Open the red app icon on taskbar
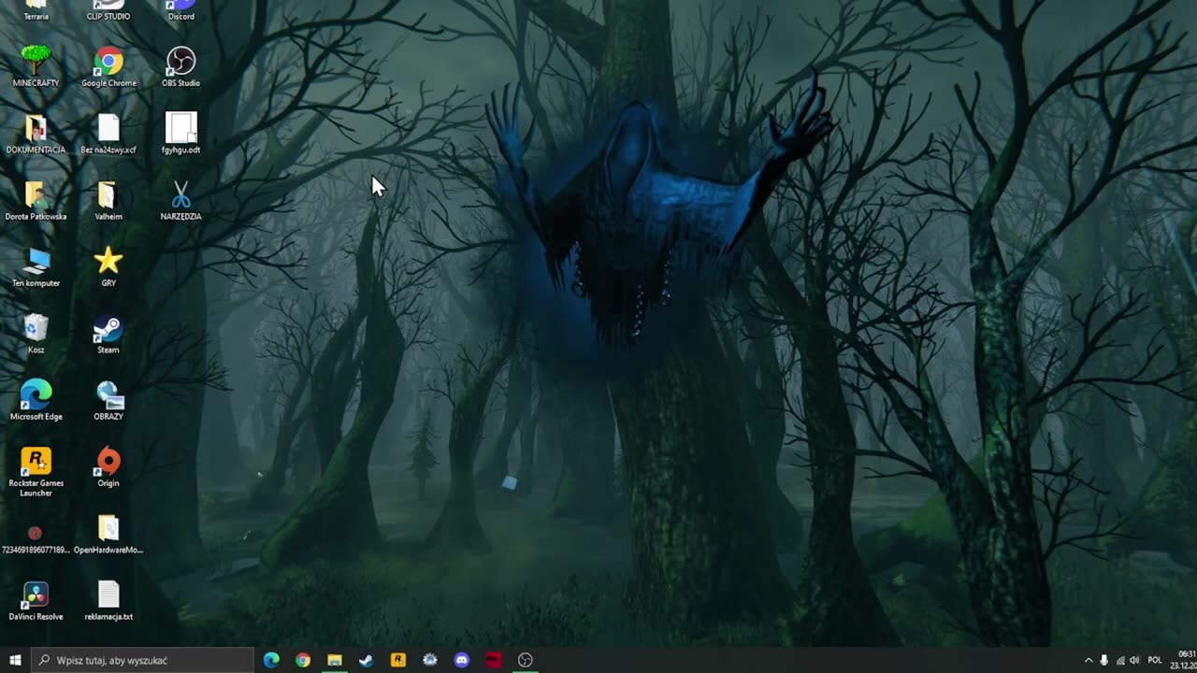The height and width of the screenshot is (673, 1197). pyautogui.click(x=494, y=660)
